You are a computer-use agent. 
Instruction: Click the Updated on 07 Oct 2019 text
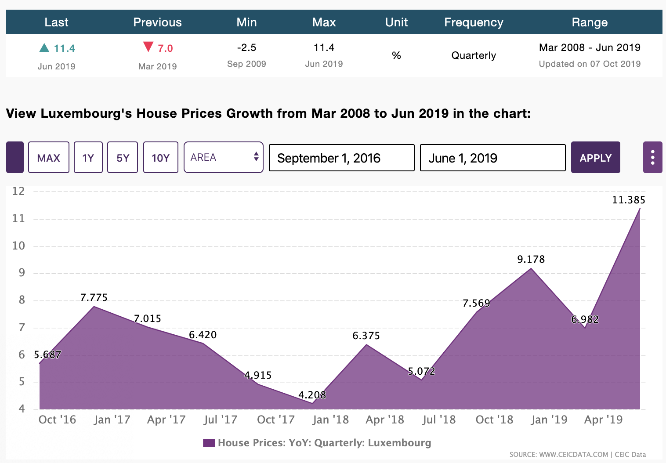(590, 64)
